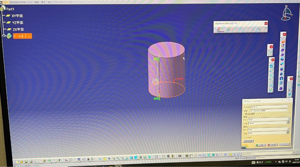Click OK in the pad definition dialog
This screenshot has width=300, height=167.
click(x=261, y=145)
